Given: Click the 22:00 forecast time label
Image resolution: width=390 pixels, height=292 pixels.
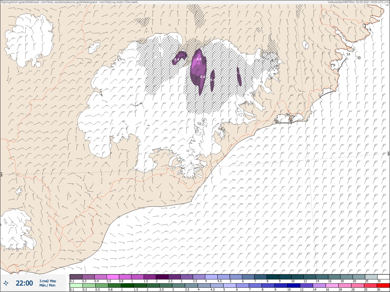Looking at the screenshot, I should point(24,283).
